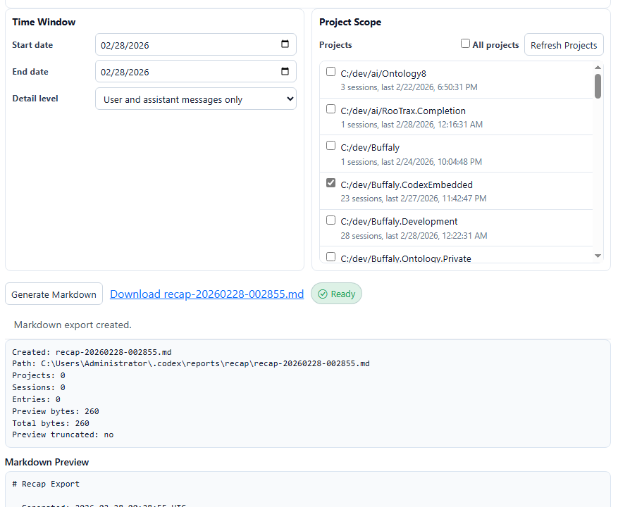
Task: Select the C:/dev/ai/RooTrax.Completion checkbox
Action: (331, 109)
